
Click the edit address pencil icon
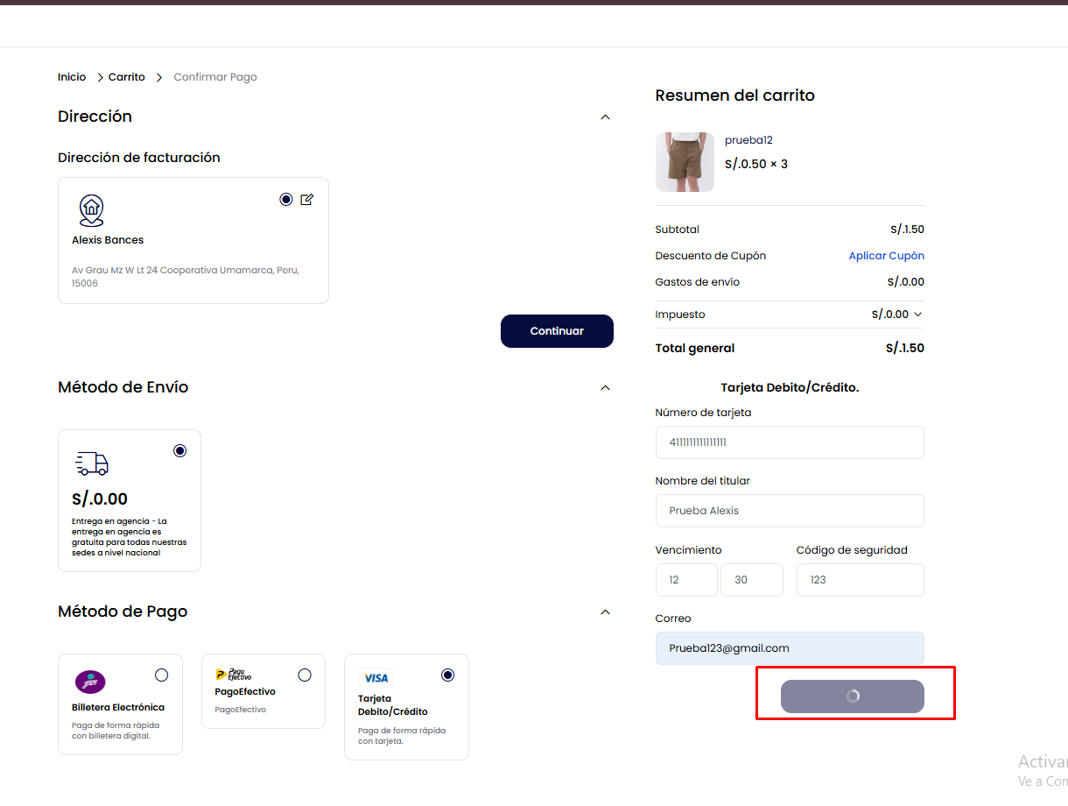306,200
